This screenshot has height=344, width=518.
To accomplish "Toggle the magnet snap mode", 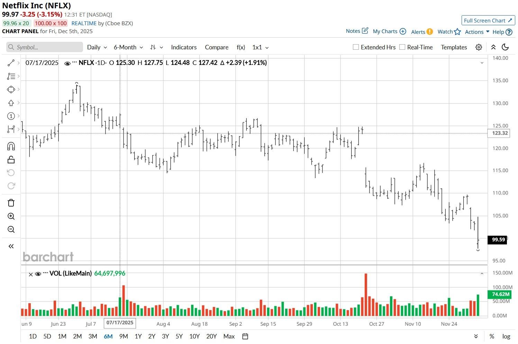I will [x=11, y=146].
